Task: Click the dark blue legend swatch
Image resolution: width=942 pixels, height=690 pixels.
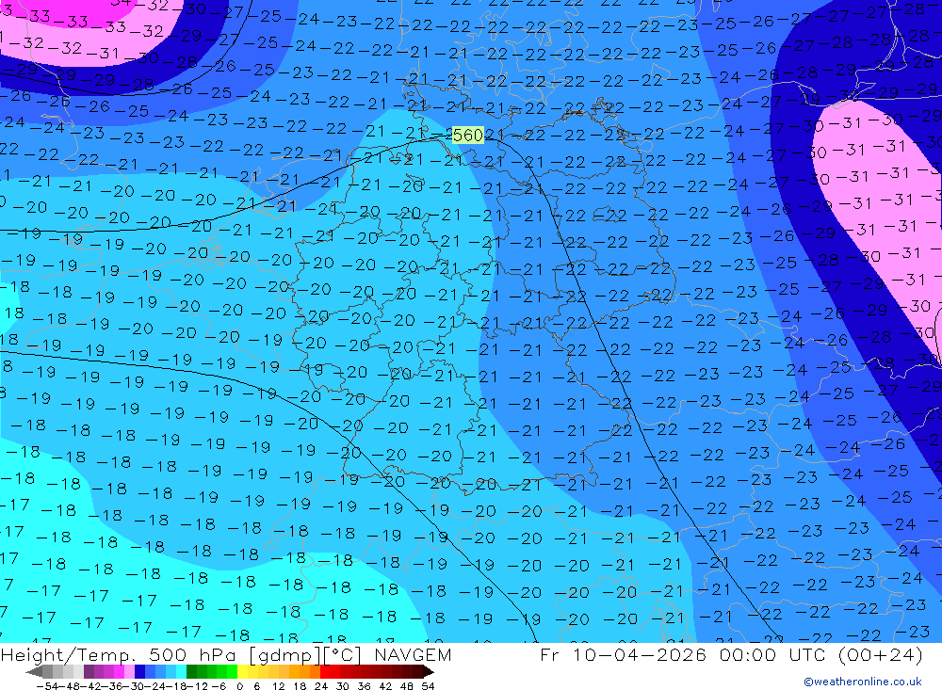Action: pyautogui.click(x=139, y=672)
